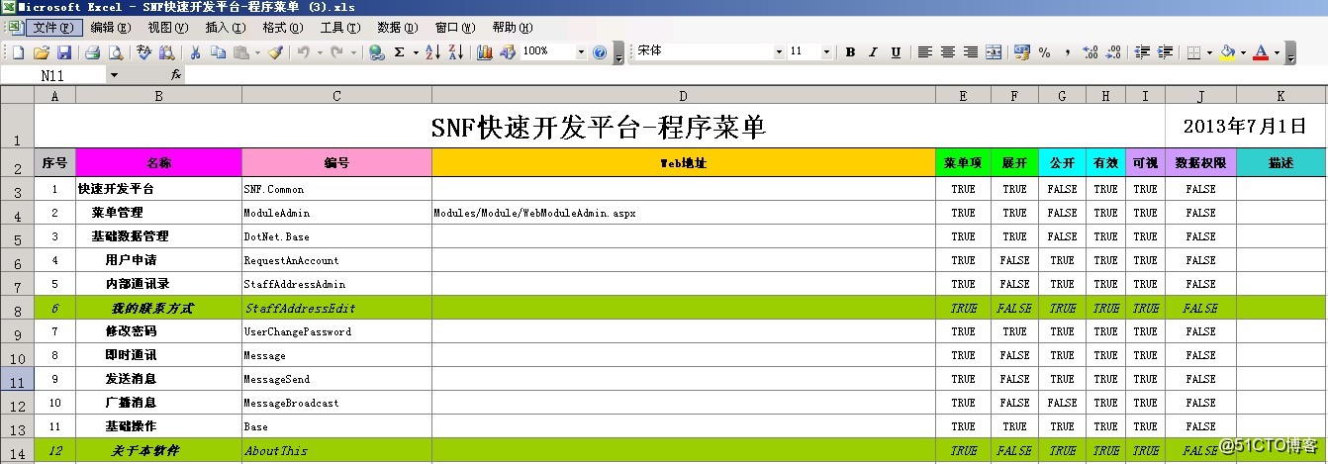This screenshot has width=1328, height=464.
Task: Apply the red font color
Action: [x=1261, y=52]
